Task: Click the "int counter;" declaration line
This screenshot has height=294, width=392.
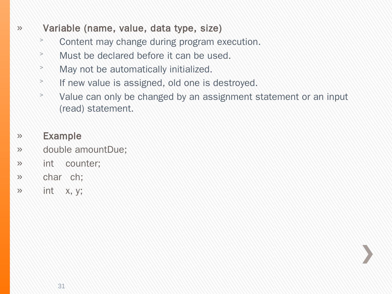Action: point(72,164)
